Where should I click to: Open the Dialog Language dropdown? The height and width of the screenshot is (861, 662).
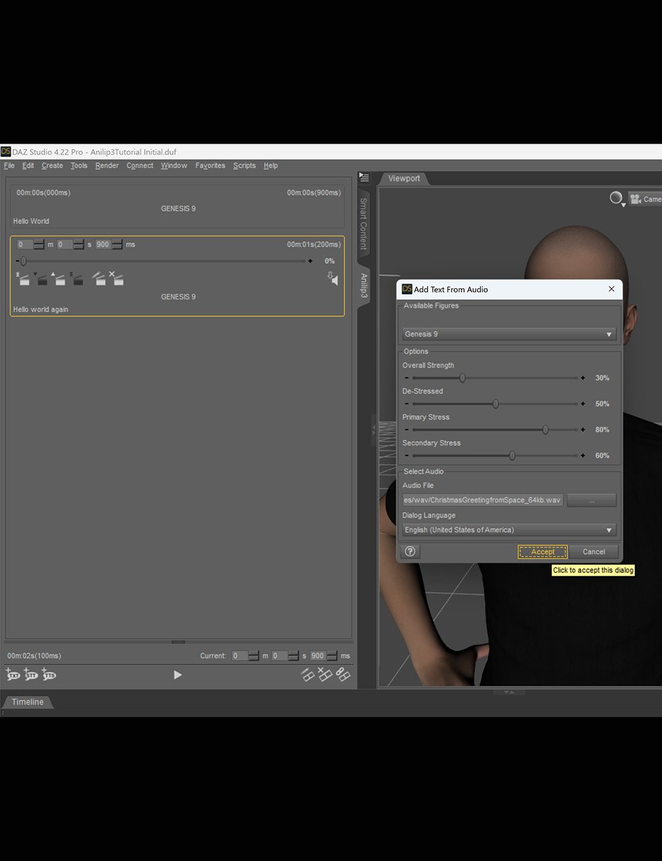[508, 530]
